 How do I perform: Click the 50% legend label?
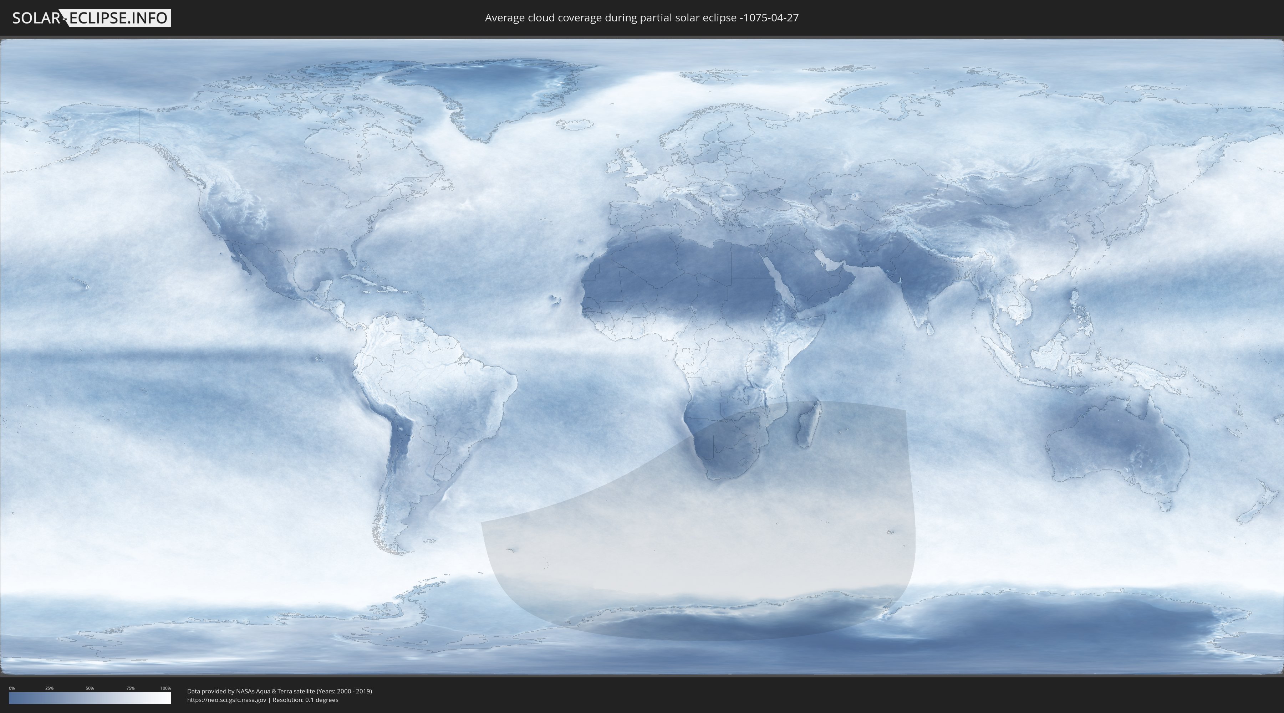tap(90, 688)
